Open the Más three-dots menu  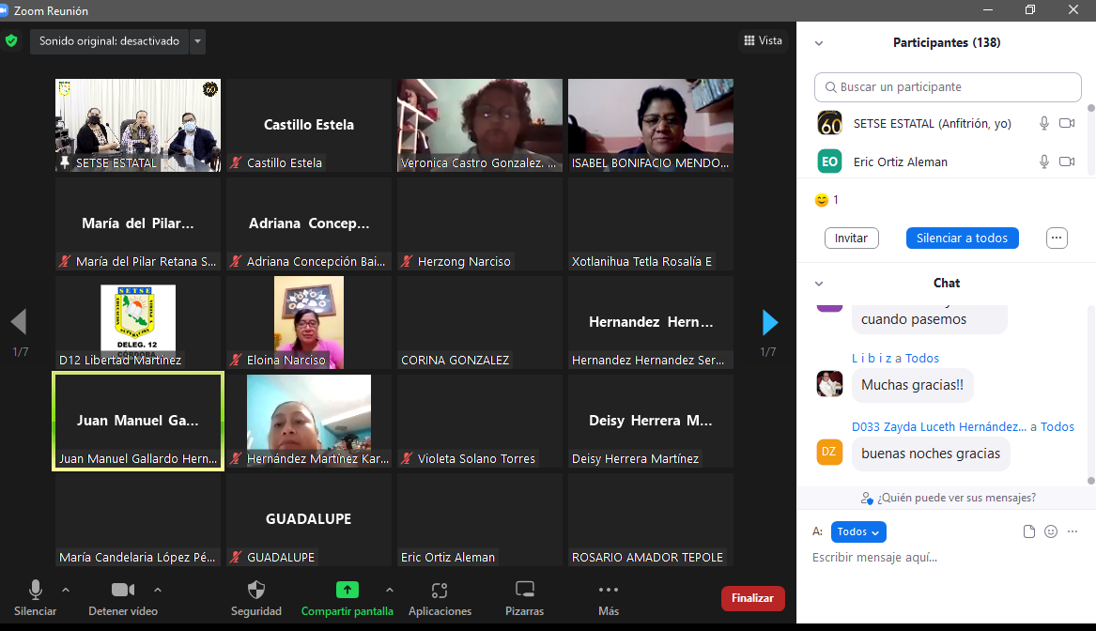click(x=609, y=590)
